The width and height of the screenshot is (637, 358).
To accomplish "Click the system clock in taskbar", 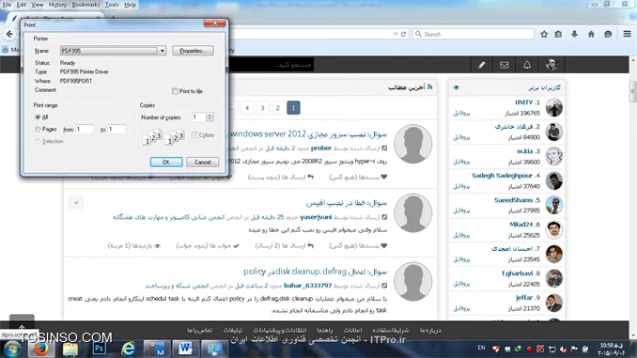I will click(x=612, y=349).
